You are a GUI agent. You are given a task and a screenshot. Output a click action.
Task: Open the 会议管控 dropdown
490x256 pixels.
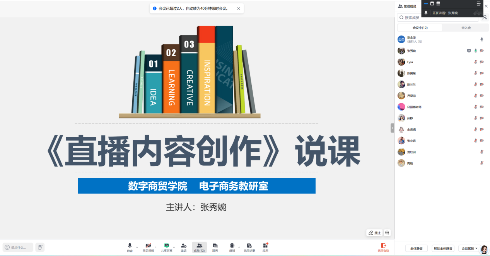point(470,249)
